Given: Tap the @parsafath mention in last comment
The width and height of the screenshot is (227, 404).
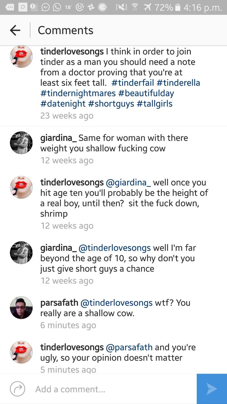Looking at the screenshot, I should [x=129, y=347].
